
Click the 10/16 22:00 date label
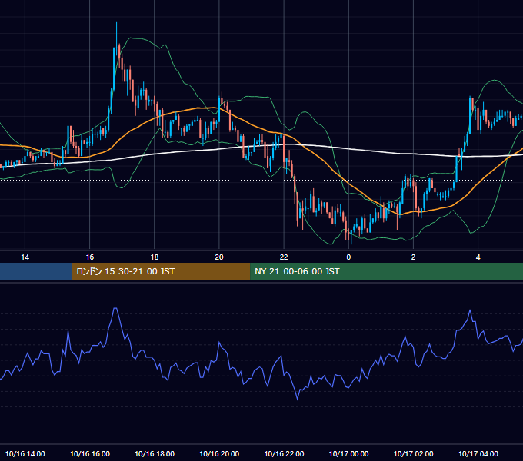click(x=284, y=453)
